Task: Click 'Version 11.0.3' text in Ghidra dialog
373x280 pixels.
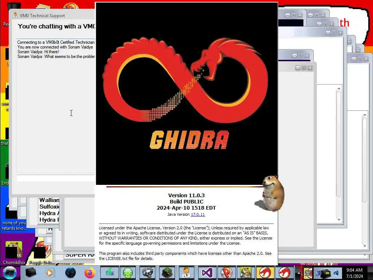Action: click(186, 195)
